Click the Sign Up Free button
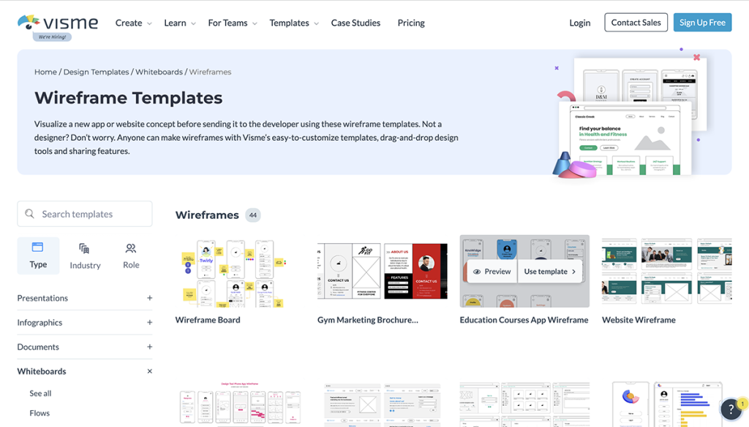This screenshot has width=749, height=427. click(701, 22)
